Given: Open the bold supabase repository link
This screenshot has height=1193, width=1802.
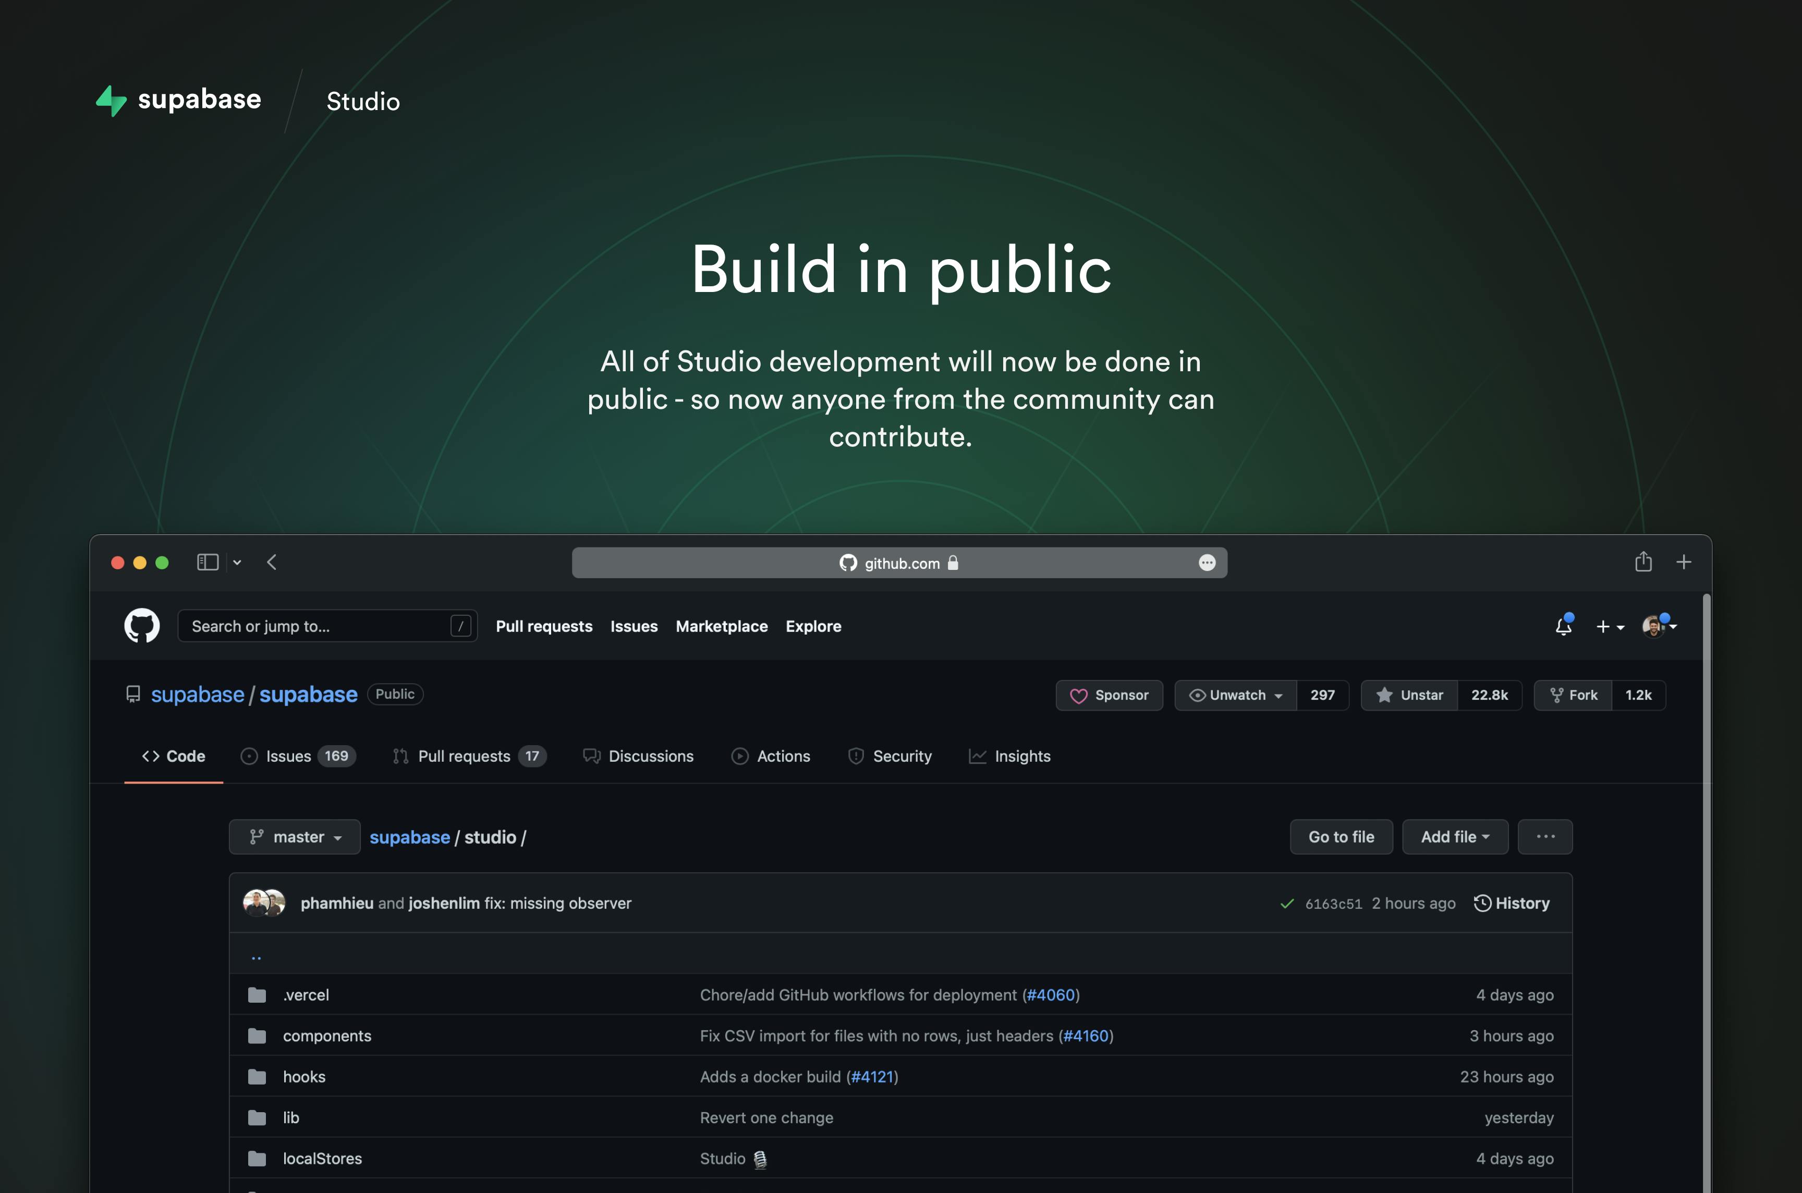Looking at the screenshot, I should tap(308, 695).
